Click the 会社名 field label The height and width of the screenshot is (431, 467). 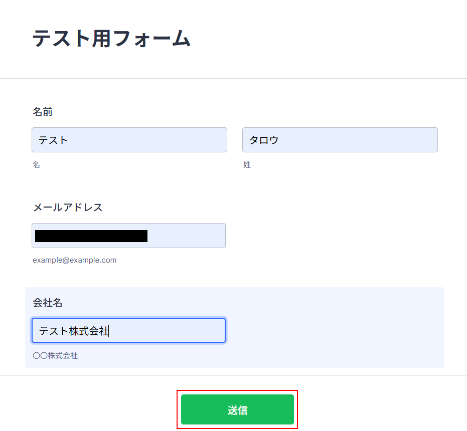[x=48, y=302]
